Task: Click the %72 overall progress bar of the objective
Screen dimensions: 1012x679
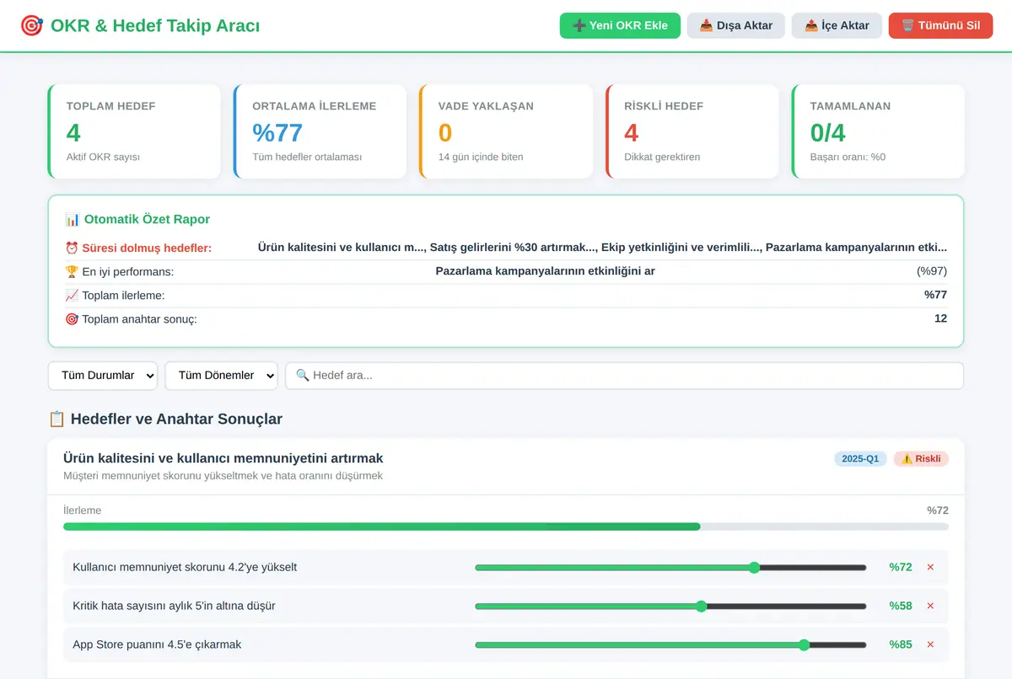Action: [x=506, y=527]
